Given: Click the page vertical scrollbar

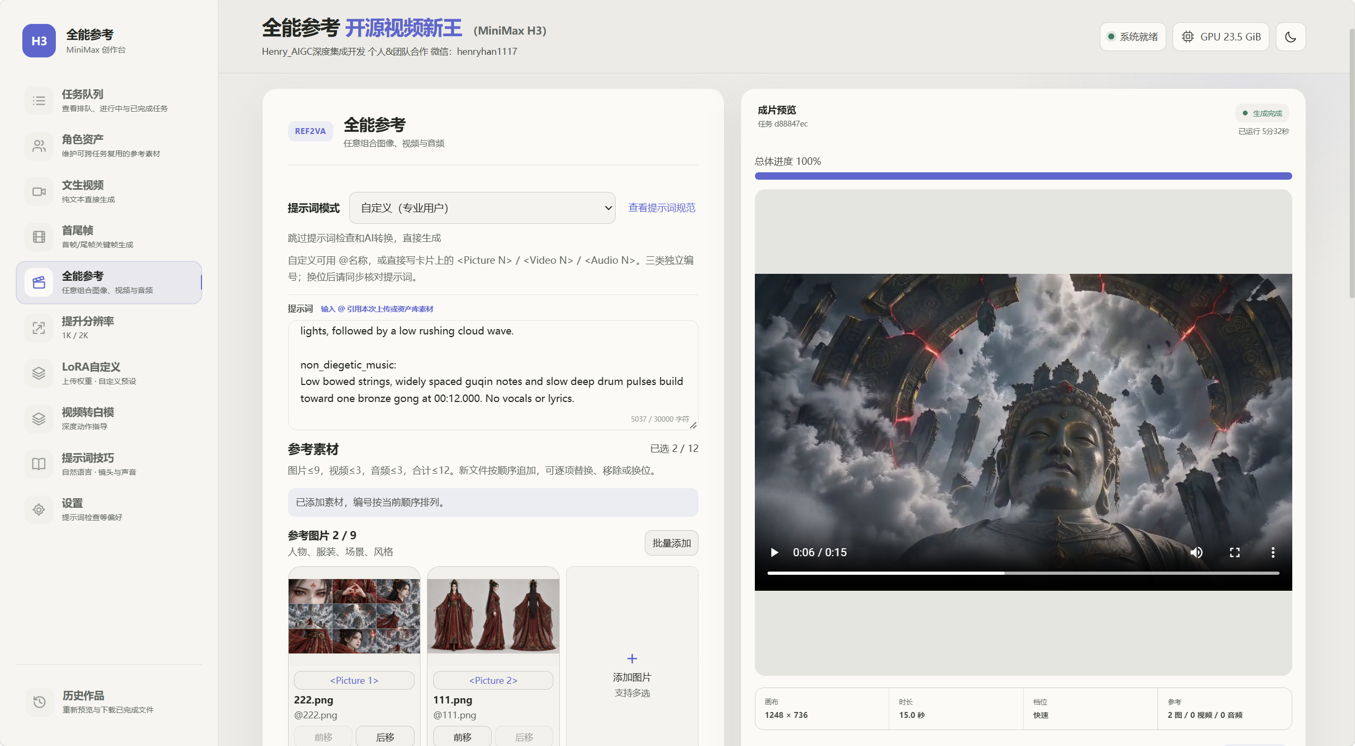Looking at the screenshot, I should (1352, 163).
